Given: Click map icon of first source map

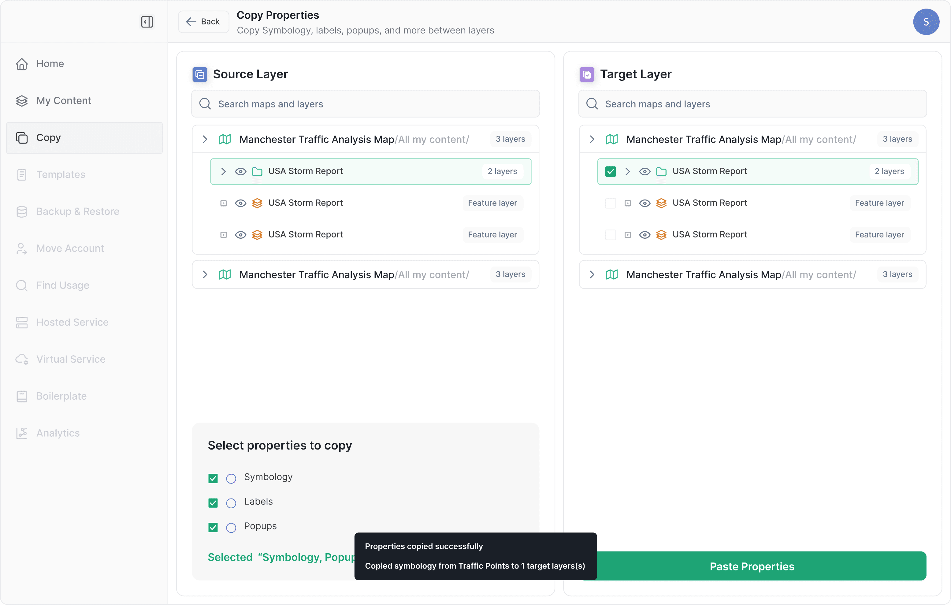Looking at the screenshot, I should tap(225, 139).
